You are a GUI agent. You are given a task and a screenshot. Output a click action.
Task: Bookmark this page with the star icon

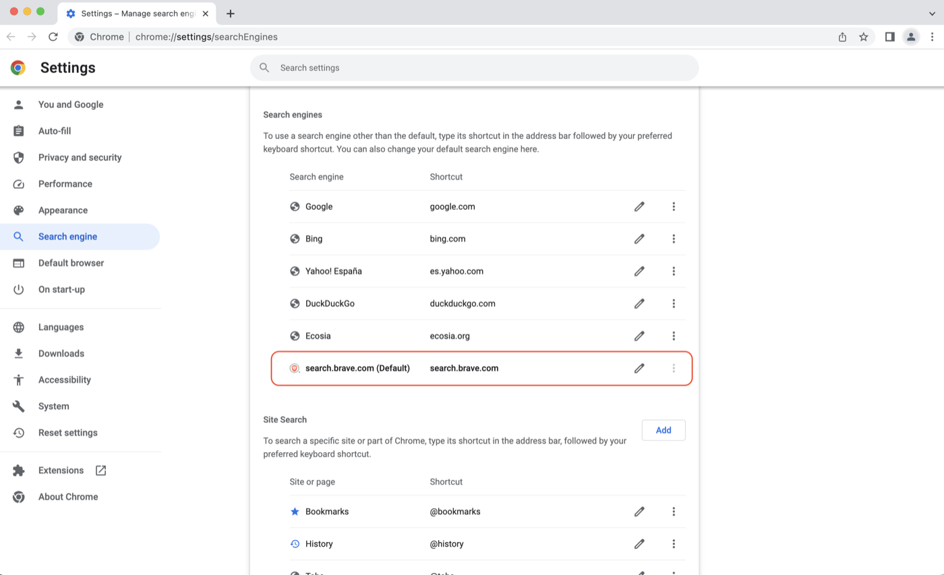863,37
